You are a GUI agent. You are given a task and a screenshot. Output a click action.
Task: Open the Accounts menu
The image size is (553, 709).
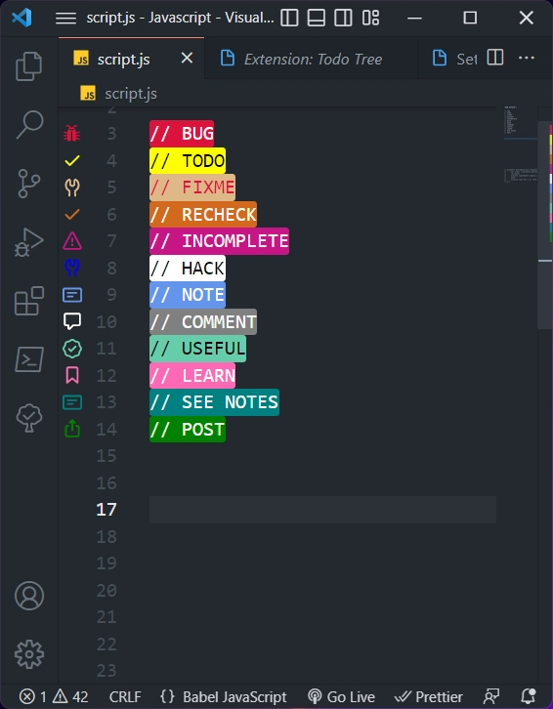coord(29,596)
